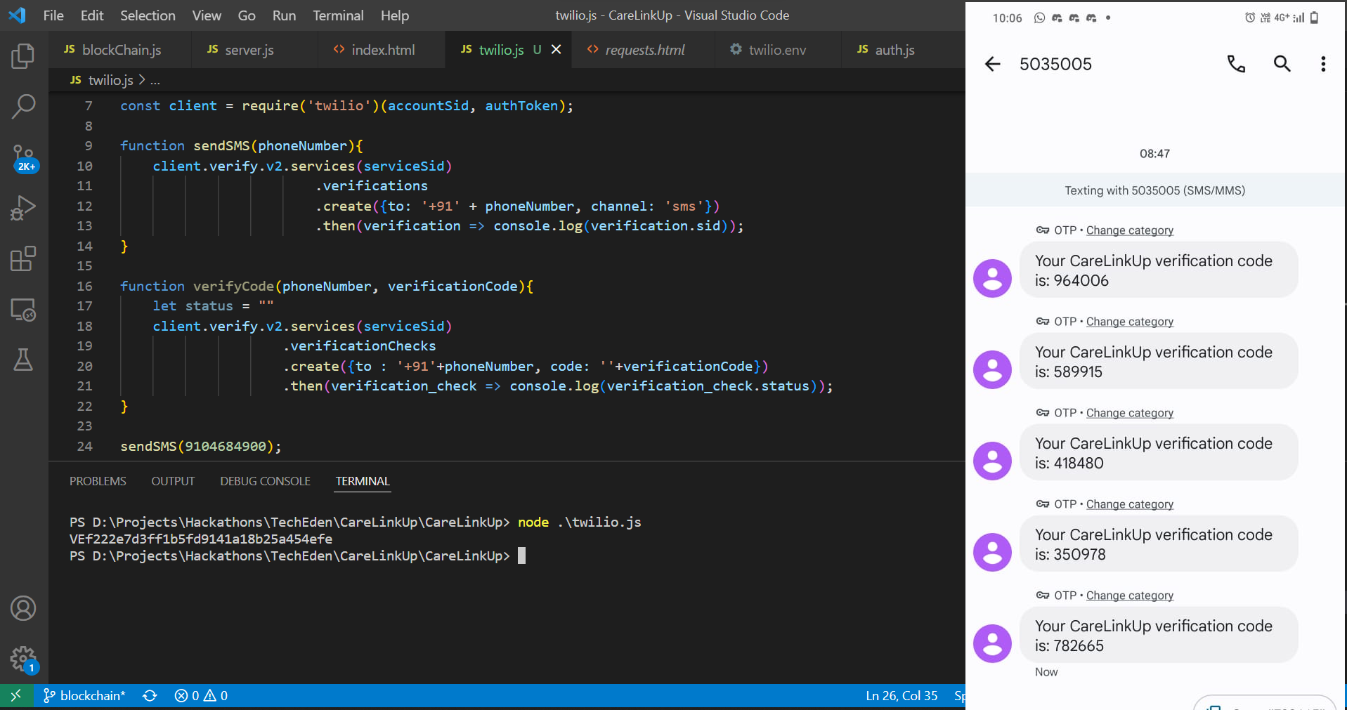Click Change category link above code 418480

coord(1129,413)
